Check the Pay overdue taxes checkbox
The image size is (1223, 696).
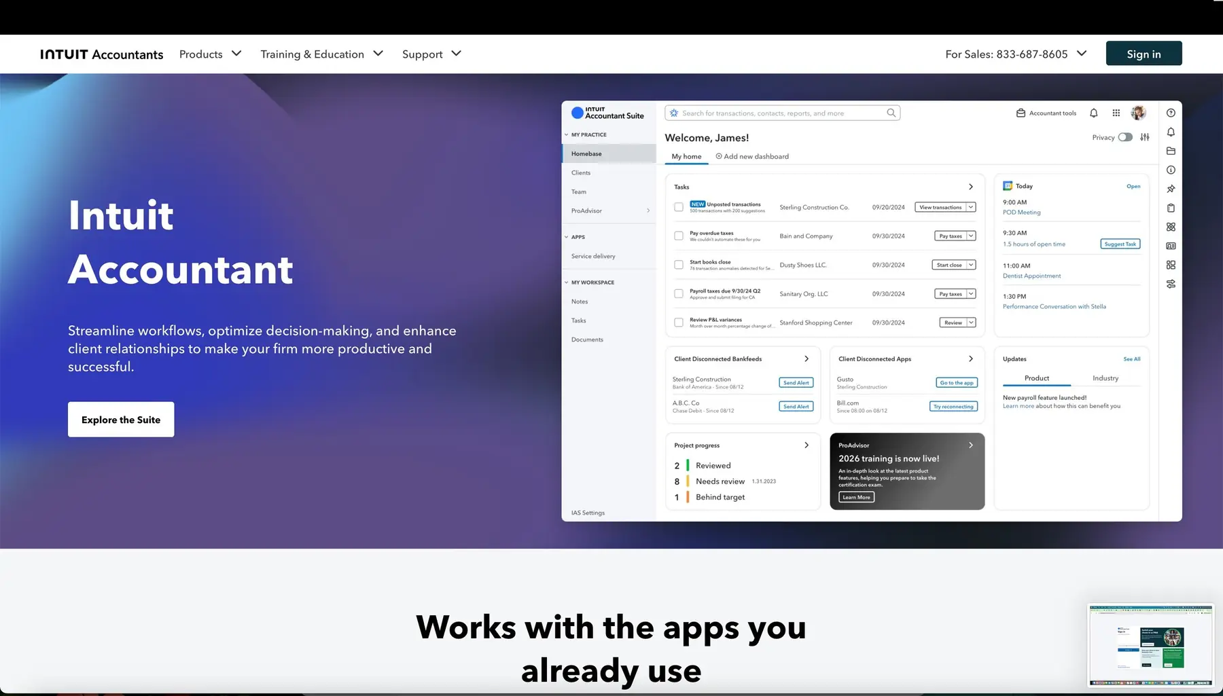pos(679,236)
